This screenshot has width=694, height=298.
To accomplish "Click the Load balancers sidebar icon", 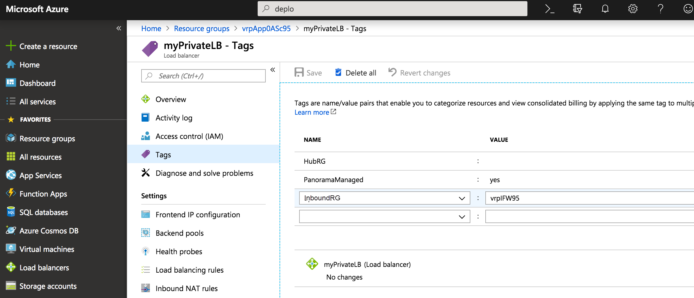I will click(11, 267).
